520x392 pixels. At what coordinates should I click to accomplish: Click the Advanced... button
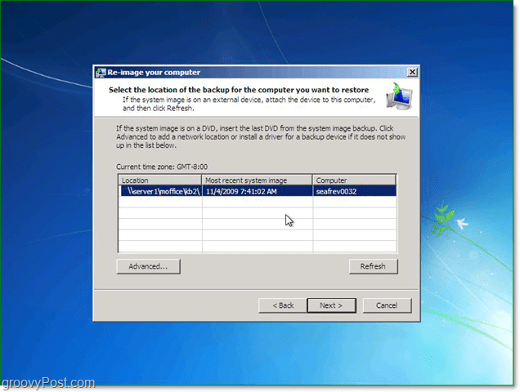148,266
